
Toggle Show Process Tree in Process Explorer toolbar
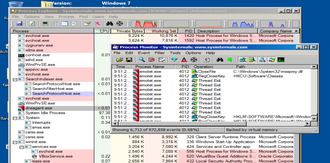[55, 24]
